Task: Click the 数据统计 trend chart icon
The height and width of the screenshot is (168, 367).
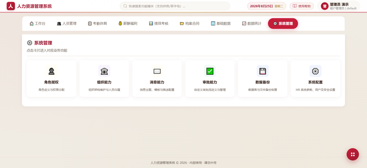Action: pyautogui.click(x=244, y=23)
